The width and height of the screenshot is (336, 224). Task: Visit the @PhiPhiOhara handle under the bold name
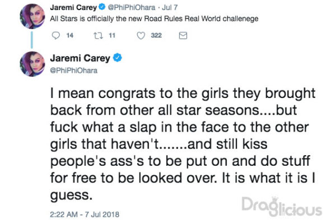pyautogui.click(x=74, y=71)
